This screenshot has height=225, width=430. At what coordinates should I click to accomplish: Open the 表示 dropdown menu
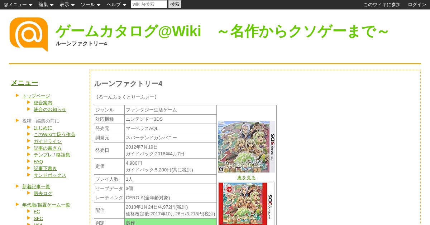pos(67,5)
